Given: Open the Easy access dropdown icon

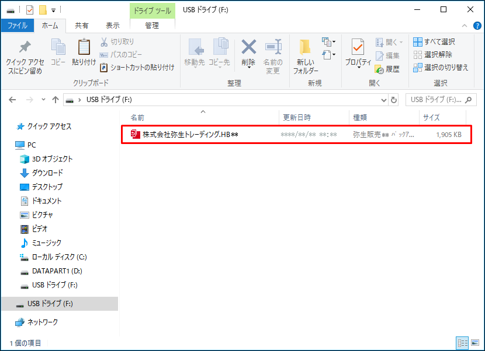Looking at the screenshot, I should [x=328, y=55].
